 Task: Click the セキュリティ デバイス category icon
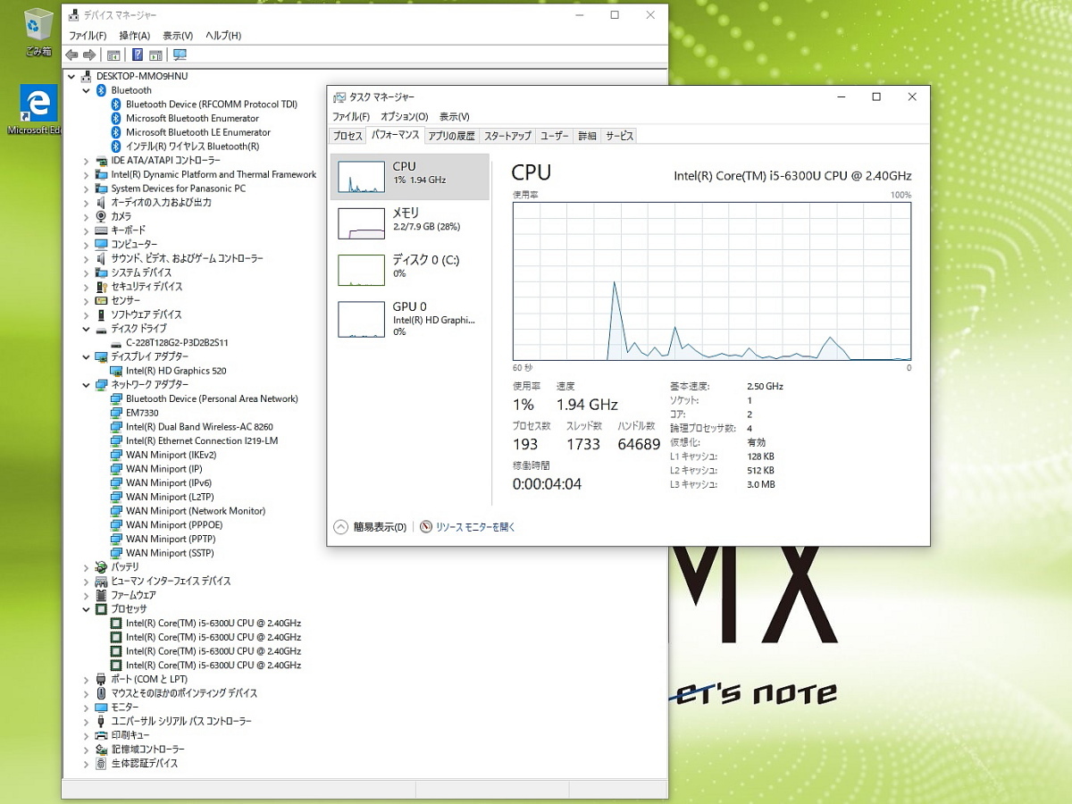[101, 287]
